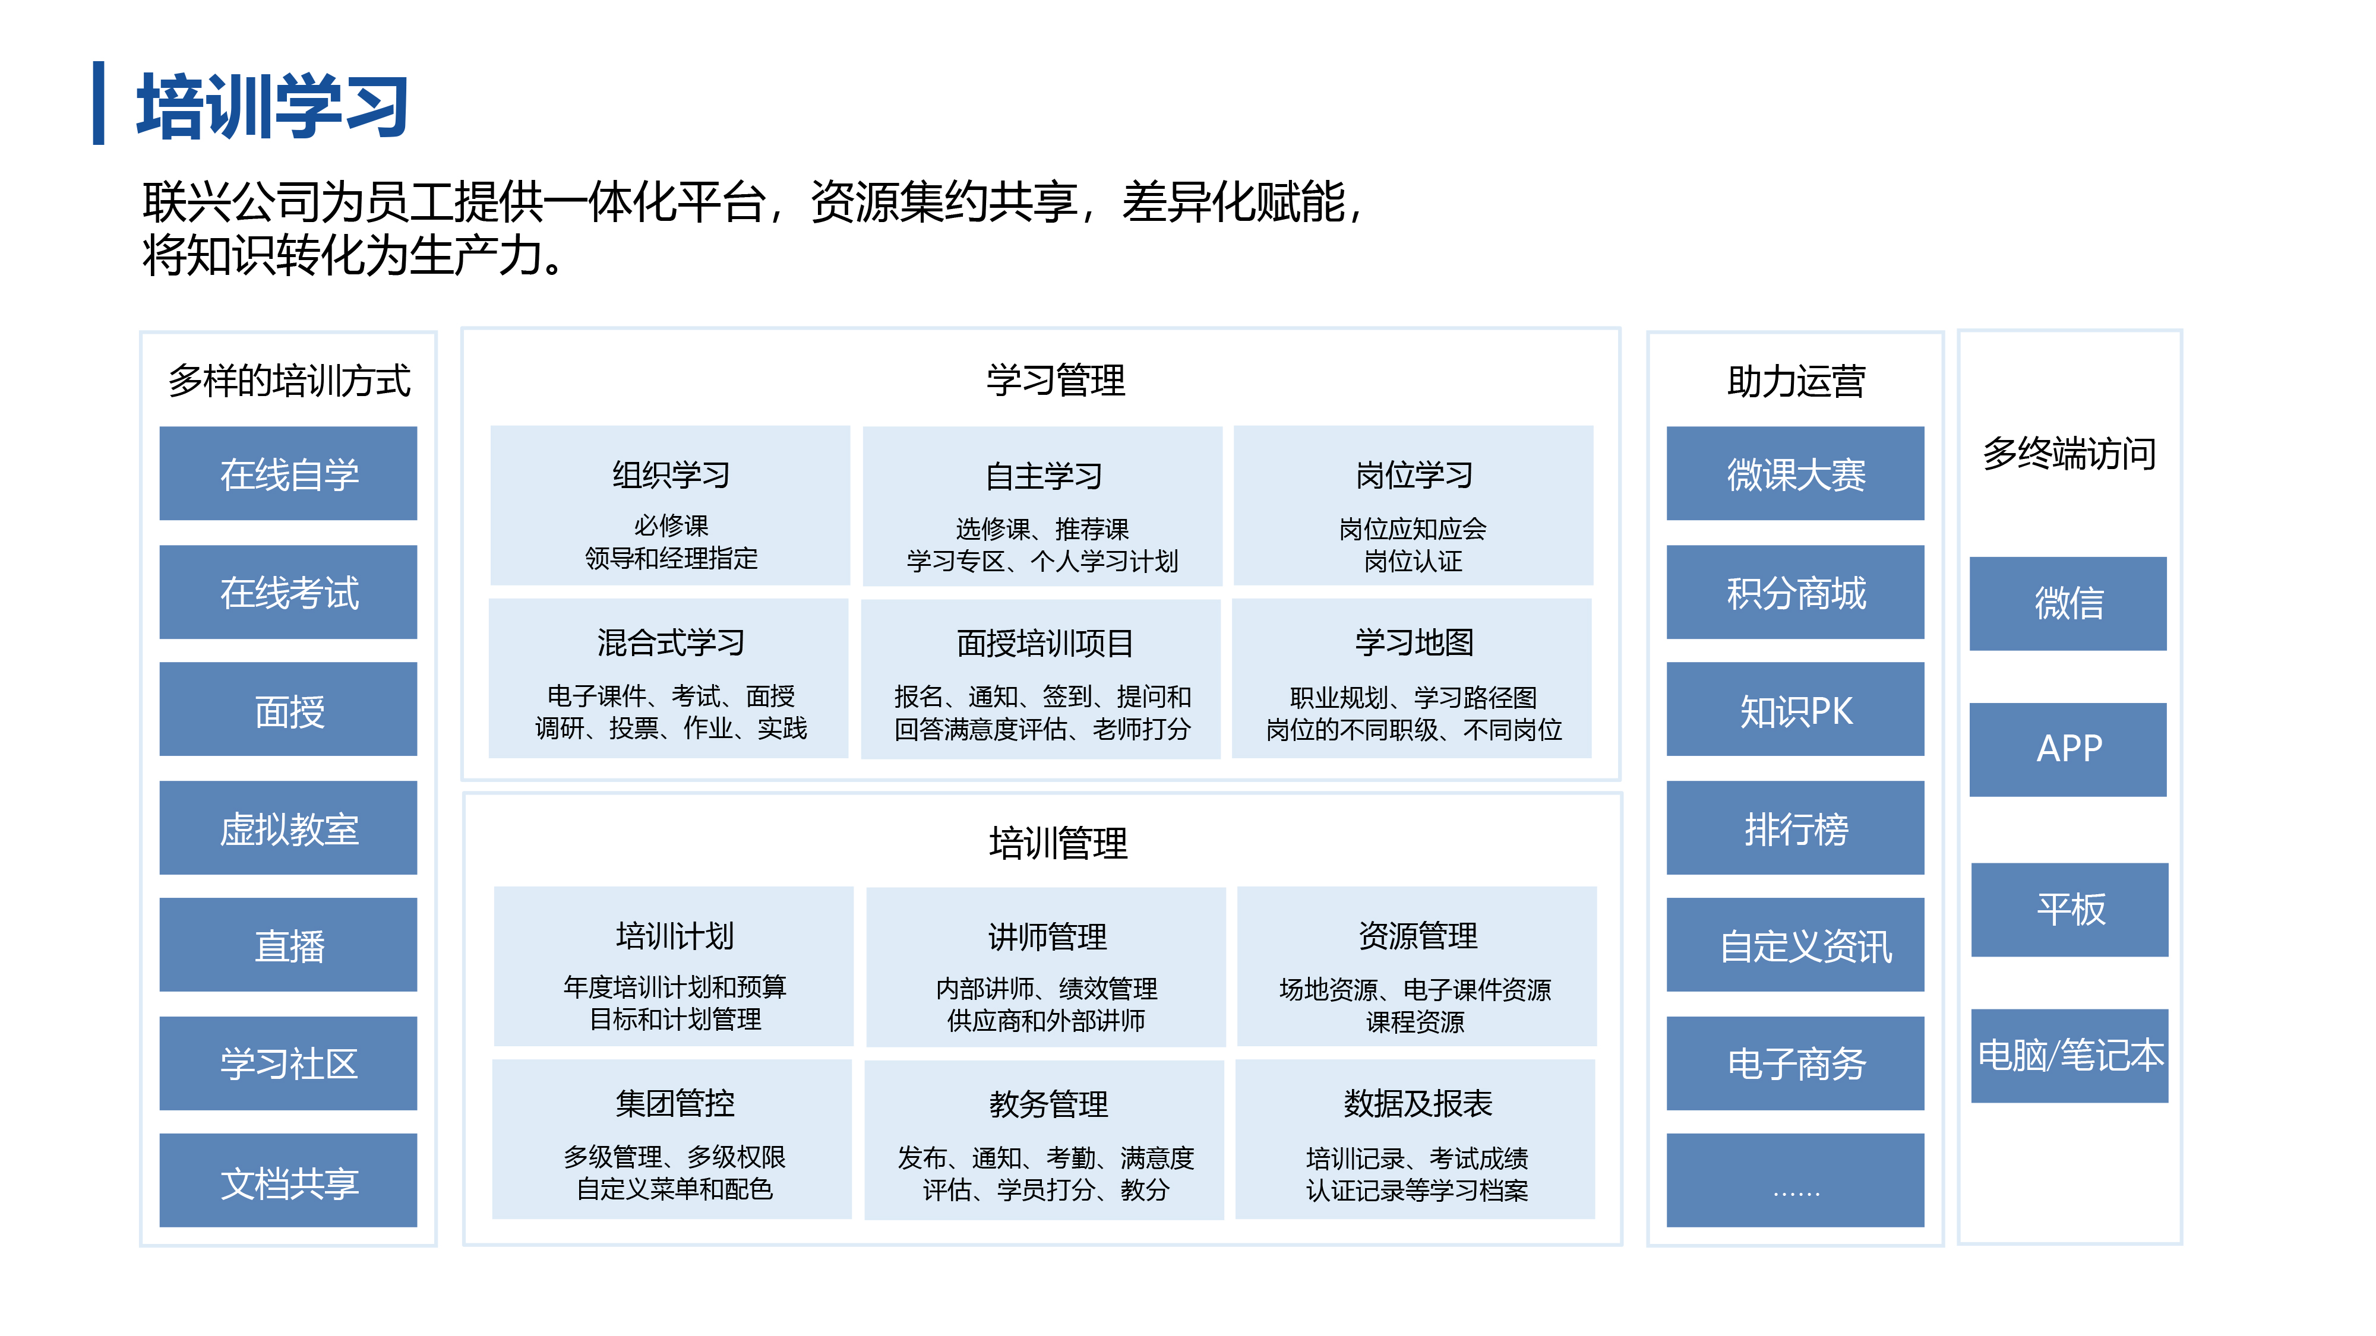The image size is (2376, 1336).
Task: Select the 直播 block
Action: click(x=287, y=945)
